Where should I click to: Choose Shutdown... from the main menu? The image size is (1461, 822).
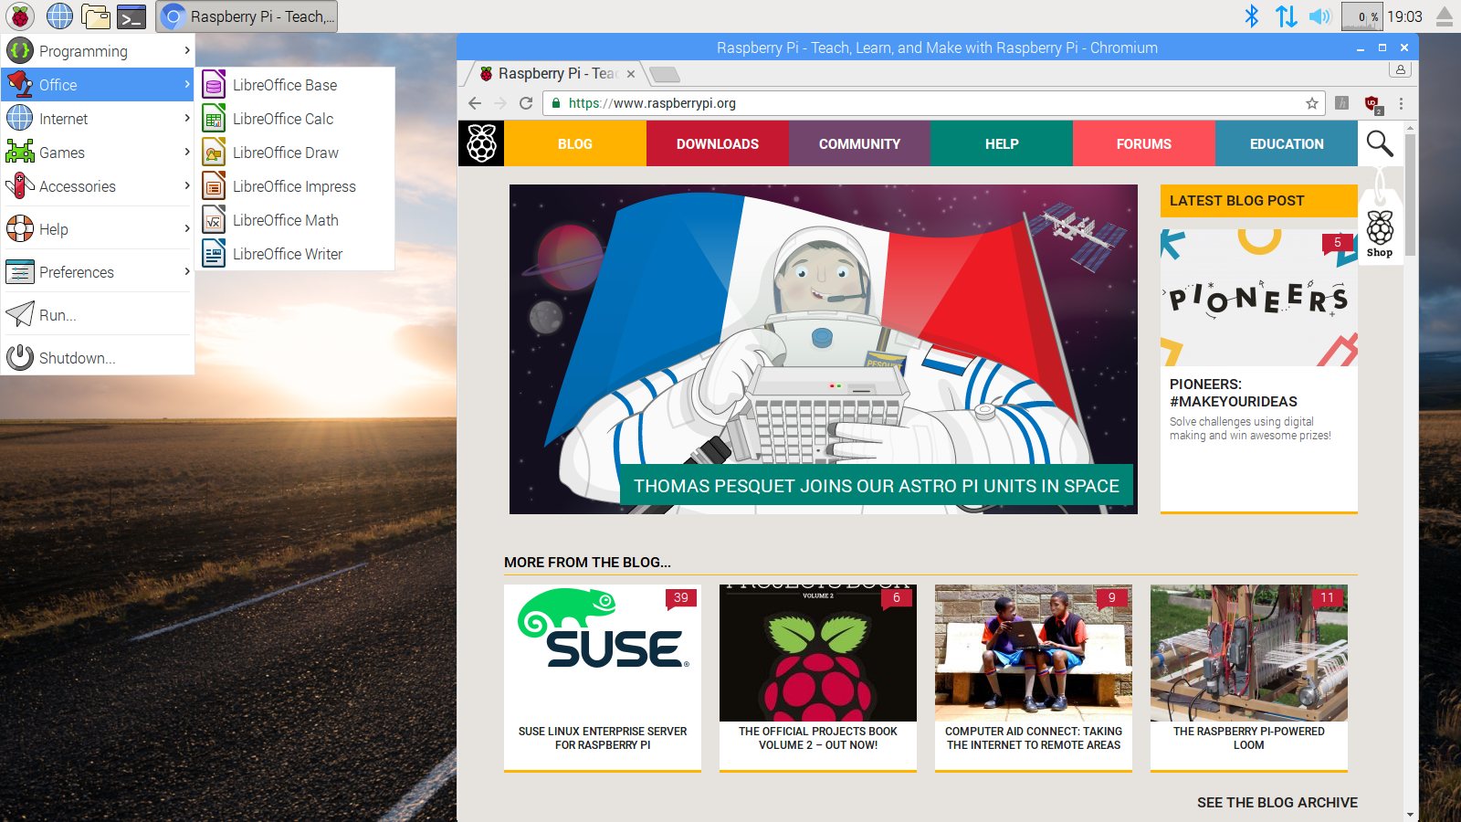click(x=98, y=358)
